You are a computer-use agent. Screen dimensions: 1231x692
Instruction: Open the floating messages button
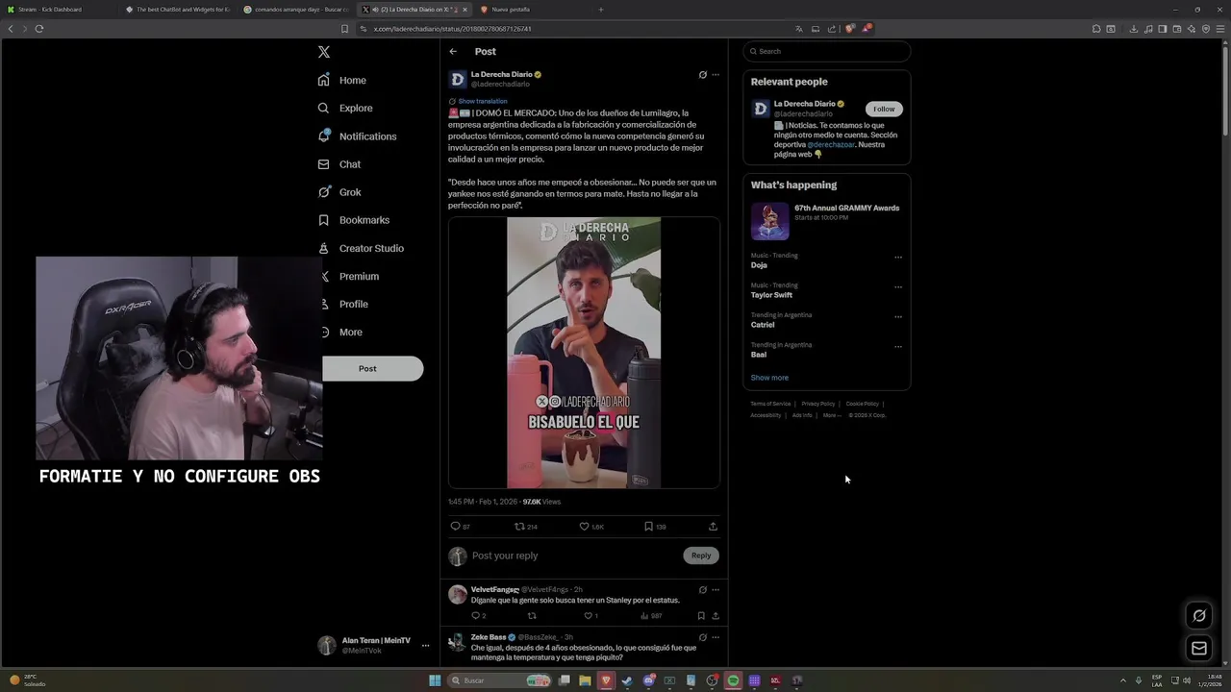1199,649
